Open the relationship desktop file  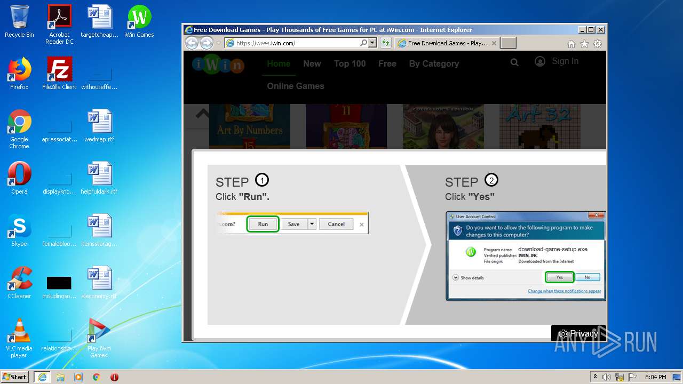click(59, 339)
